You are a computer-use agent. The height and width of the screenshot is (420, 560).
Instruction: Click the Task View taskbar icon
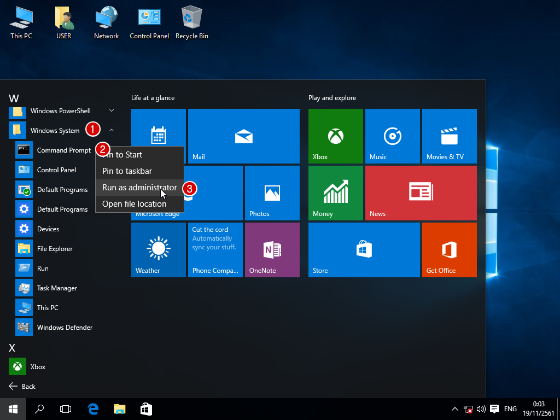pos(66,409)
